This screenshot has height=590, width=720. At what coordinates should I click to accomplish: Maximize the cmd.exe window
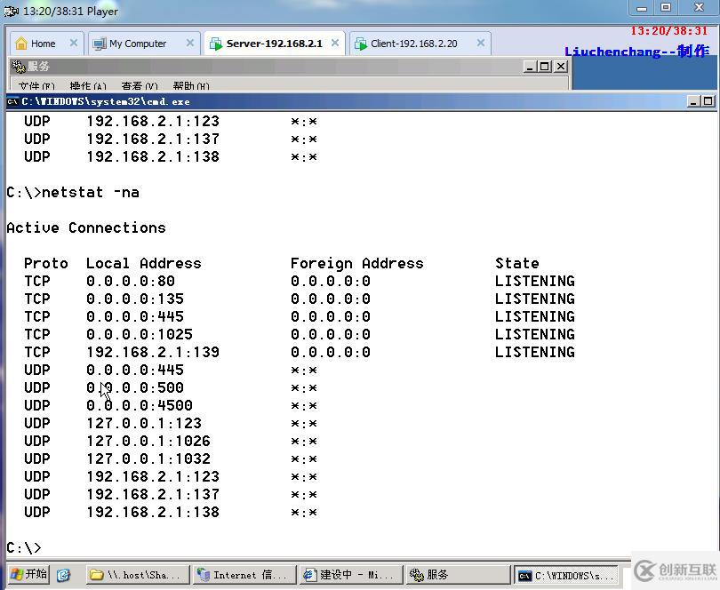point(708,101)
